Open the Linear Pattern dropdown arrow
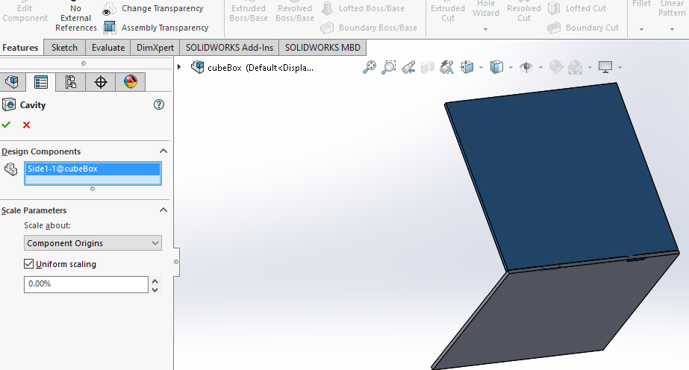The width and height of the screenshot is (689, 370). click(672, 29)
